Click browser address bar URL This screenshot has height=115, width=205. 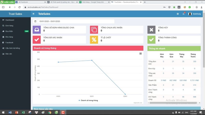point(43,7)
